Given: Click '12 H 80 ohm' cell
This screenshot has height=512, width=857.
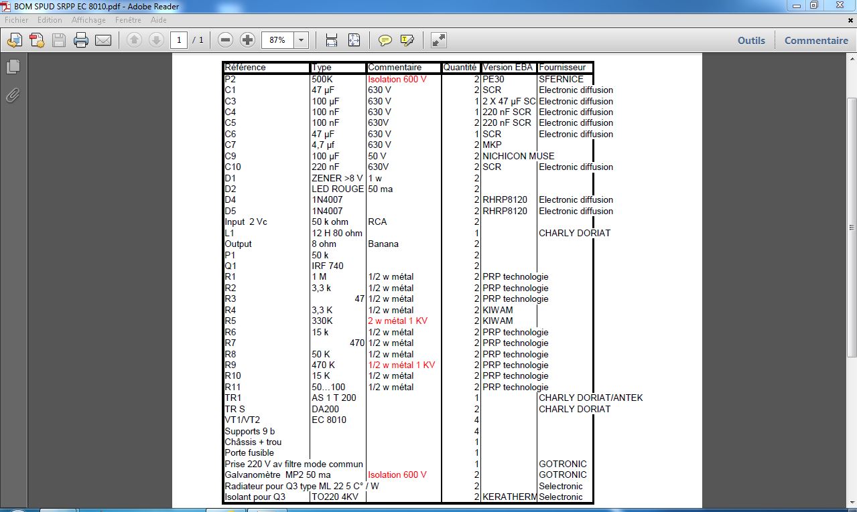Looking at the screenshot, I should tap(337, 233).
